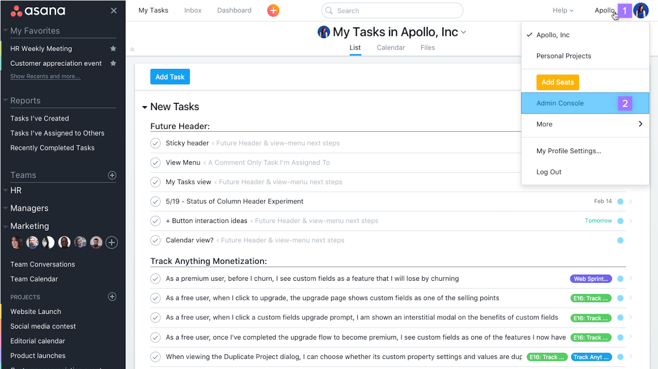
Task: Click the search magnifier icon
Action: tap(329, 11)
